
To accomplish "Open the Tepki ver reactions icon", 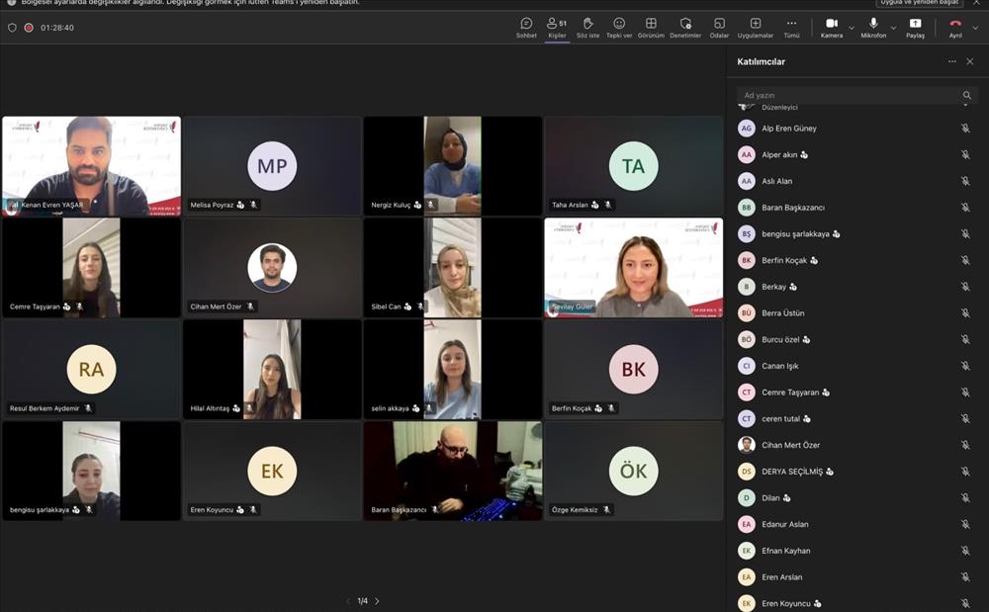I will (x=619, y=27).
